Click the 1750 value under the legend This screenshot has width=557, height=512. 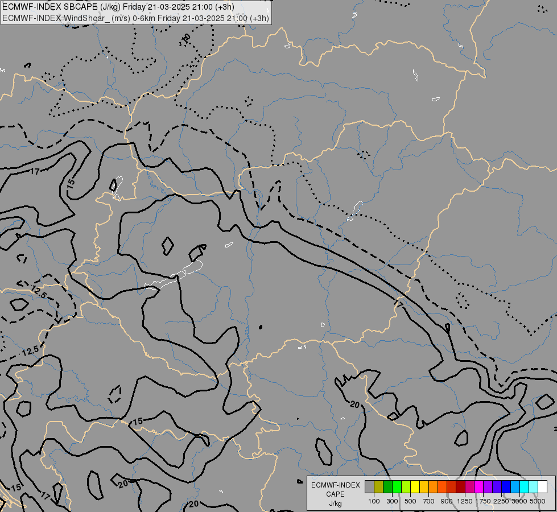pos(483,501)
